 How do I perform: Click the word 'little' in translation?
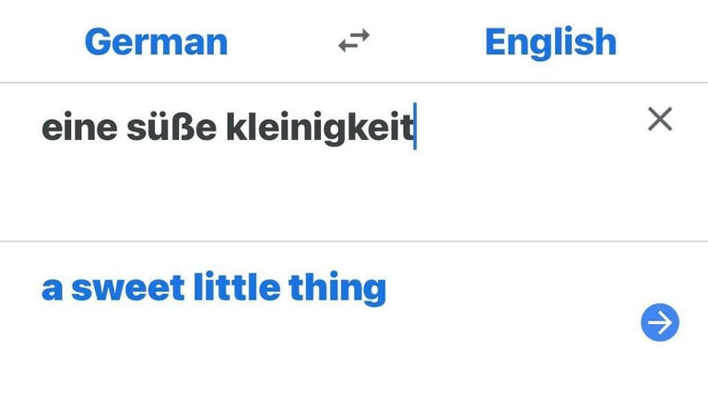click(x=237, y=287)
